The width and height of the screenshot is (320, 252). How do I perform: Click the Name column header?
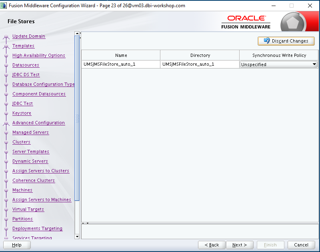(121, 55)
